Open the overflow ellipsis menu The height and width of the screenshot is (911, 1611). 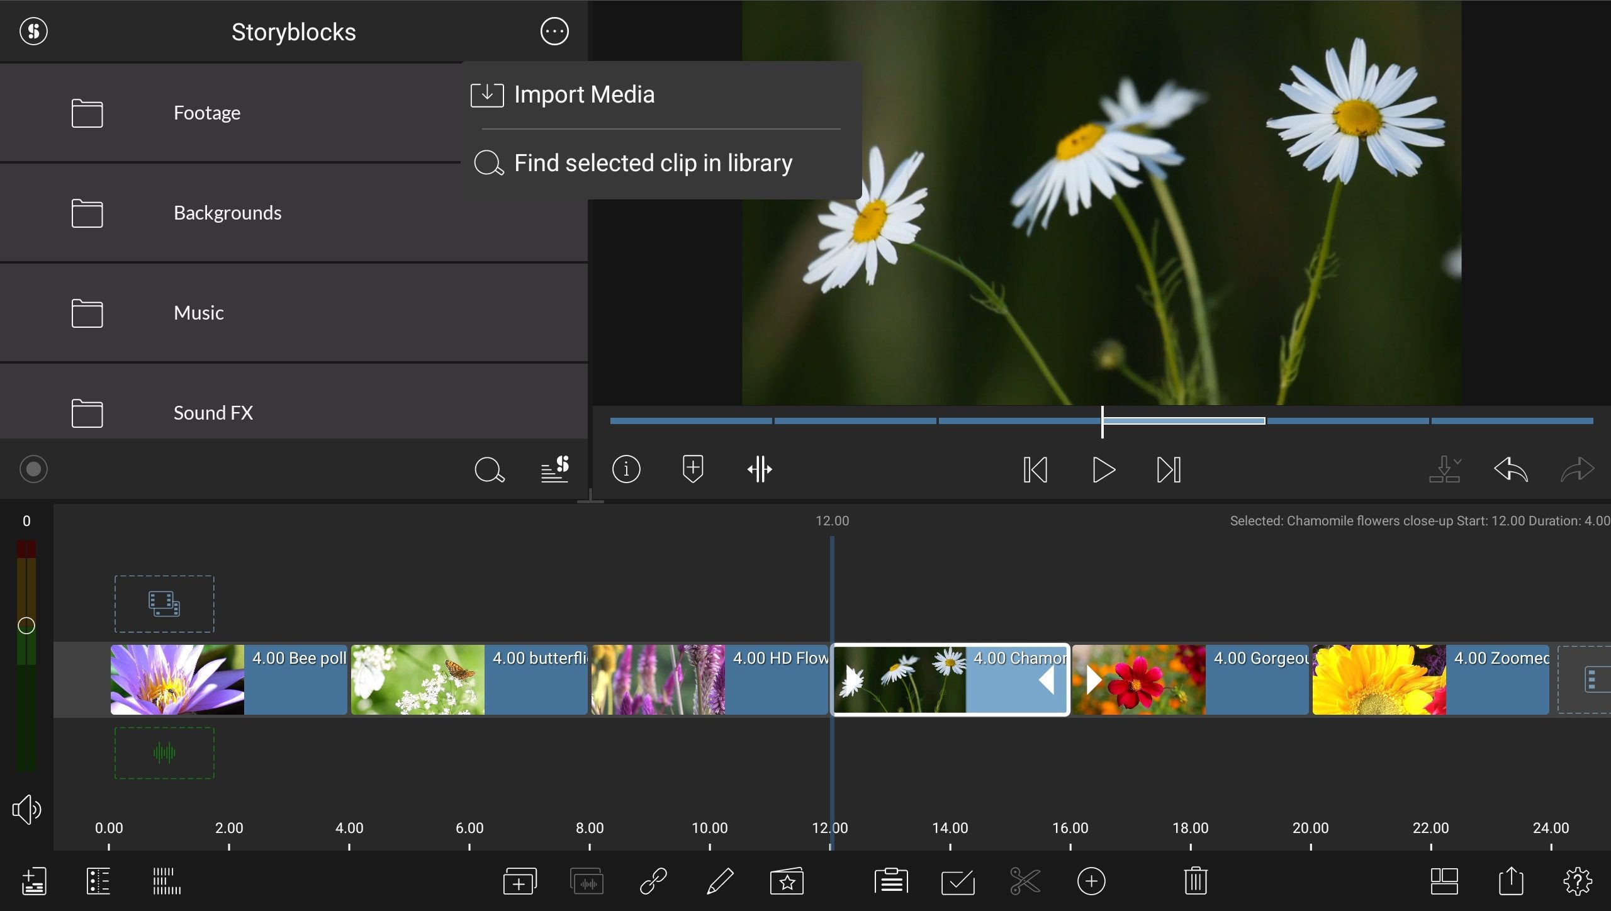coord(554,31)
